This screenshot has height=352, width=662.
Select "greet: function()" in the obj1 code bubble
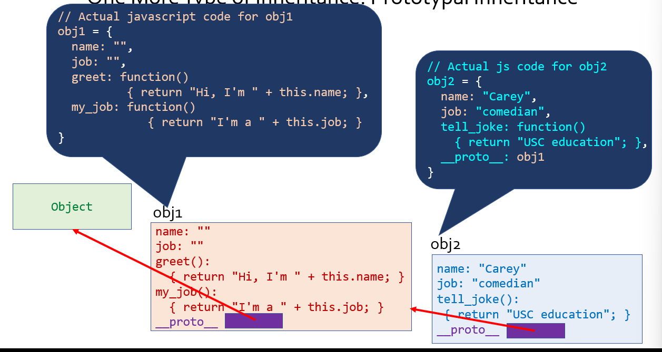[x=130, y=77]
